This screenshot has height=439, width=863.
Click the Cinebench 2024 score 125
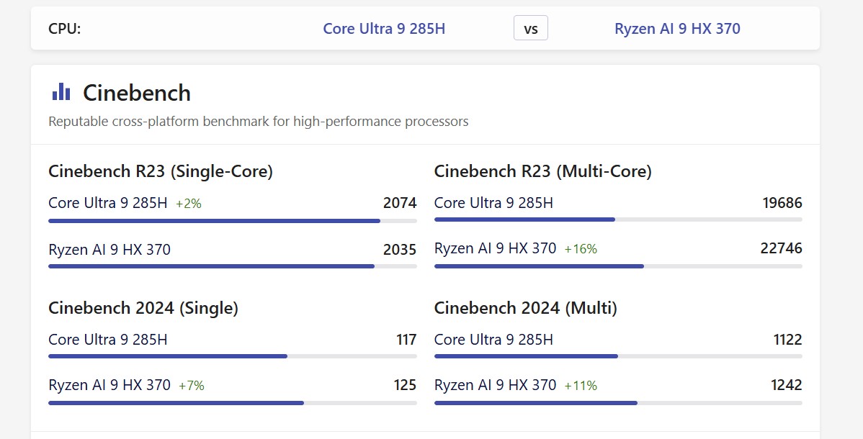pos(406,385)
